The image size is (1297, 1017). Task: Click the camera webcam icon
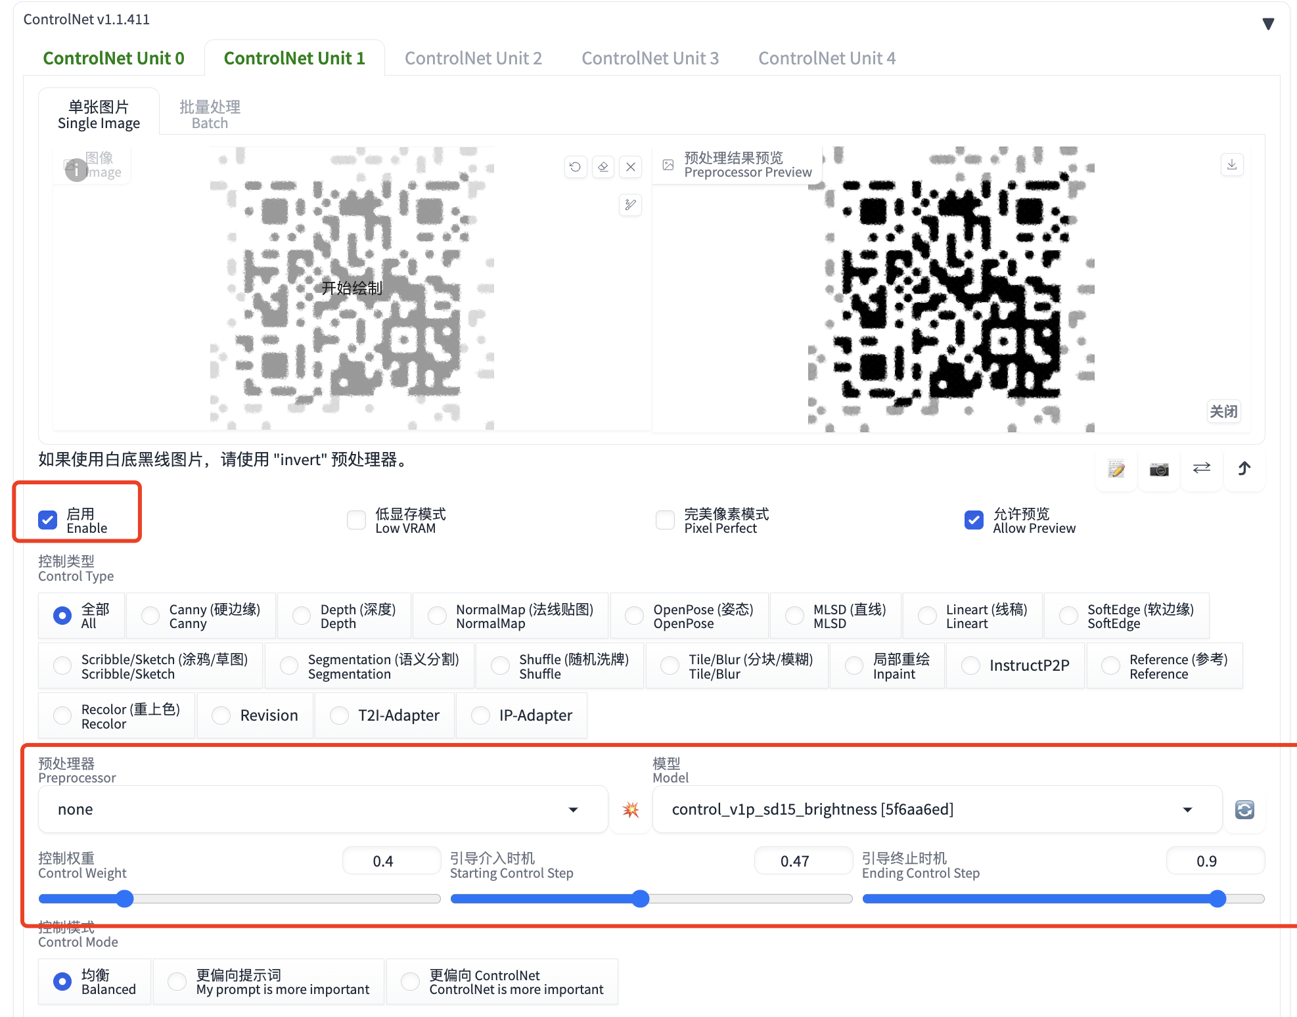pyautogui.click(x=1159, y=468)
